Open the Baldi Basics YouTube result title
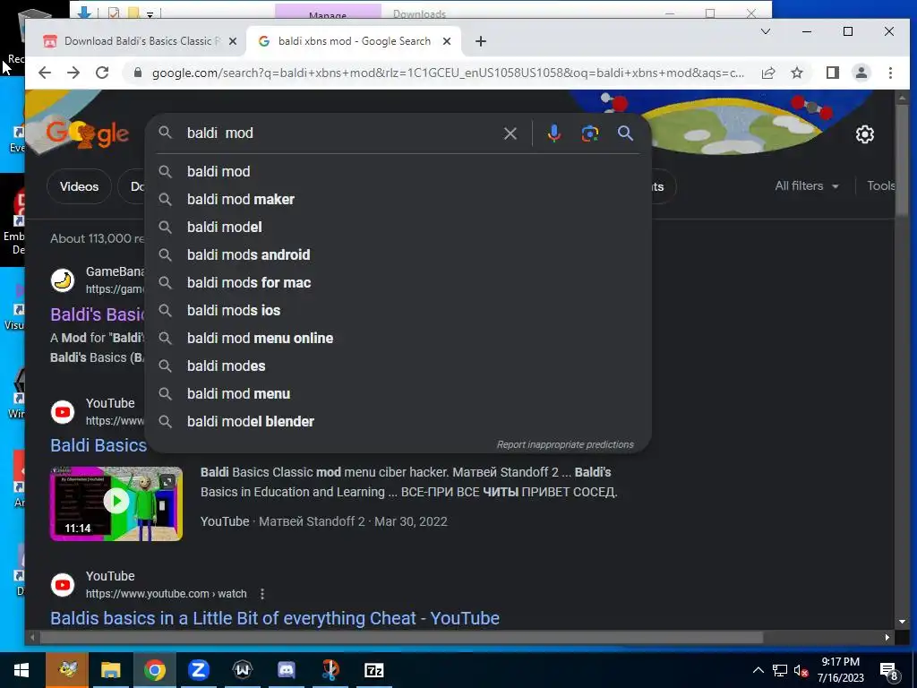The width and height of the screenshot is (917, 688). click(x=99, y=445)
